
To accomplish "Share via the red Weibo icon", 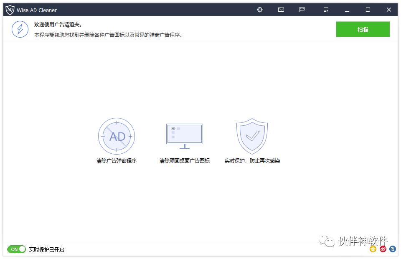I will click(383, 249).
